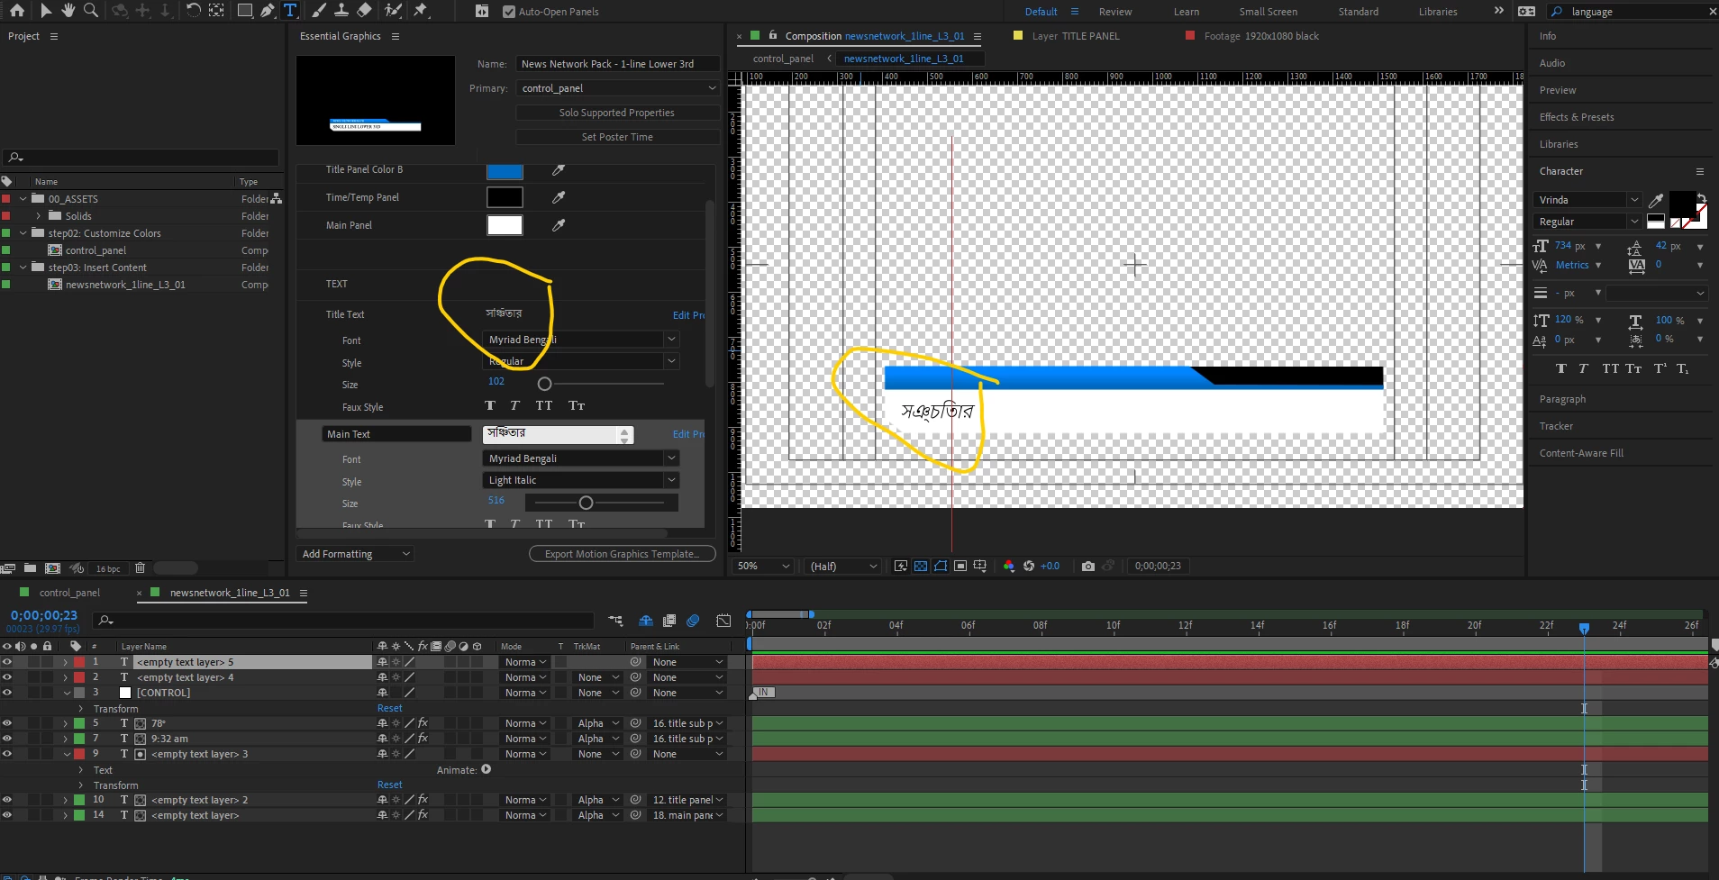Screen dimensions: 1719x880
Task: Collapse the 00_ASSETS folder
Action: coord(23,199)
